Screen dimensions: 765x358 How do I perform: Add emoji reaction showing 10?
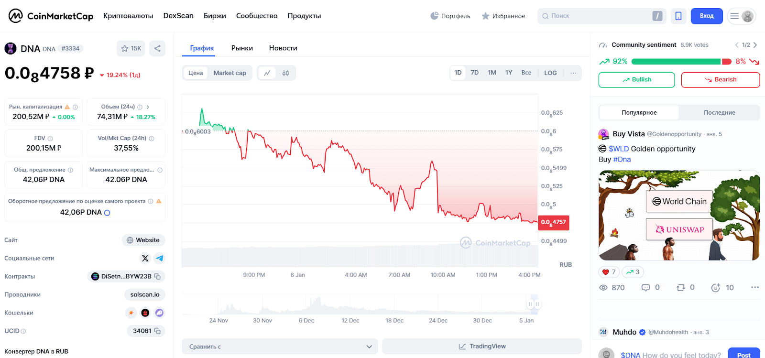point(716,287)
